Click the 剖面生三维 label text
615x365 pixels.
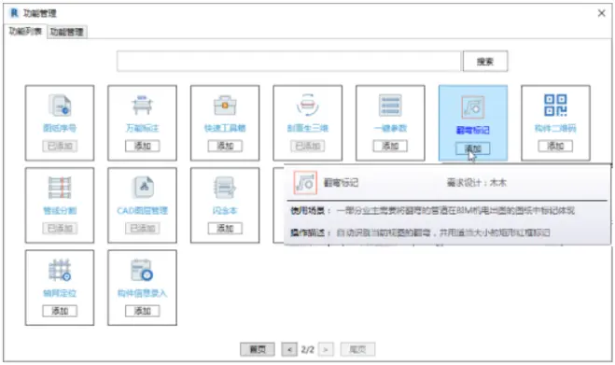coord(308,128)
